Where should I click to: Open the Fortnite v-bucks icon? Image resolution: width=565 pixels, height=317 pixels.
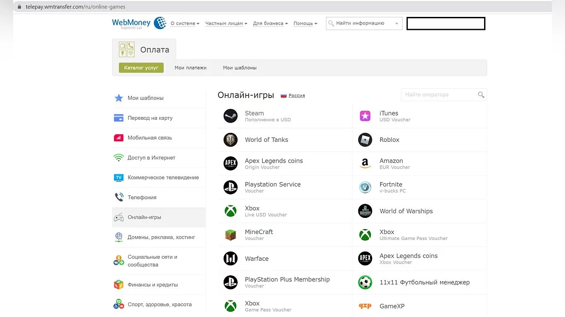[365, 187]
